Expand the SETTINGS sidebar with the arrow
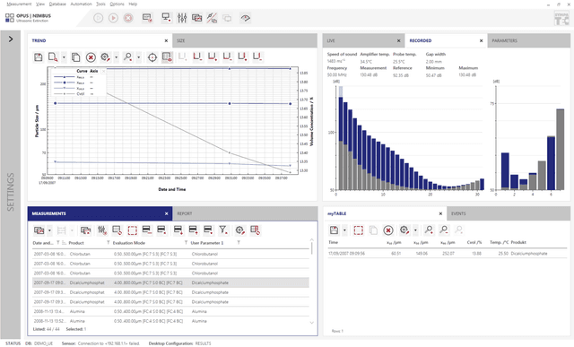574x347 pixels. tap(11, 39)
